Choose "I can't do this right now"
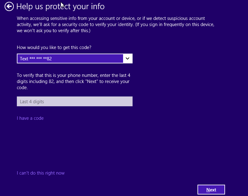 (41, 173)
